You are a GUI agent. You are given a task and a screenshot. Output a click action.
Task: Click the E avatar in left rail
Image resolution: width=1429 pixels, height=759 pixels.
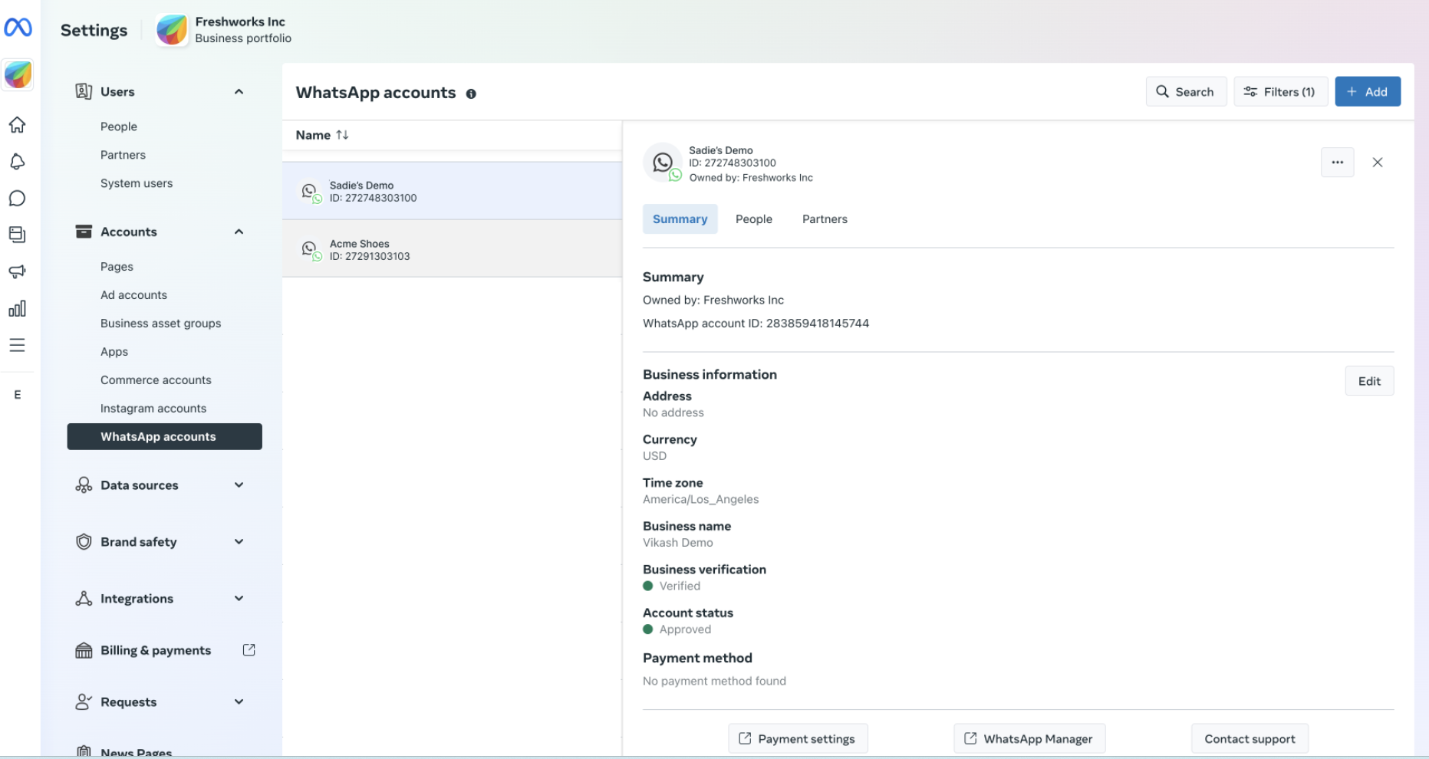18,395
